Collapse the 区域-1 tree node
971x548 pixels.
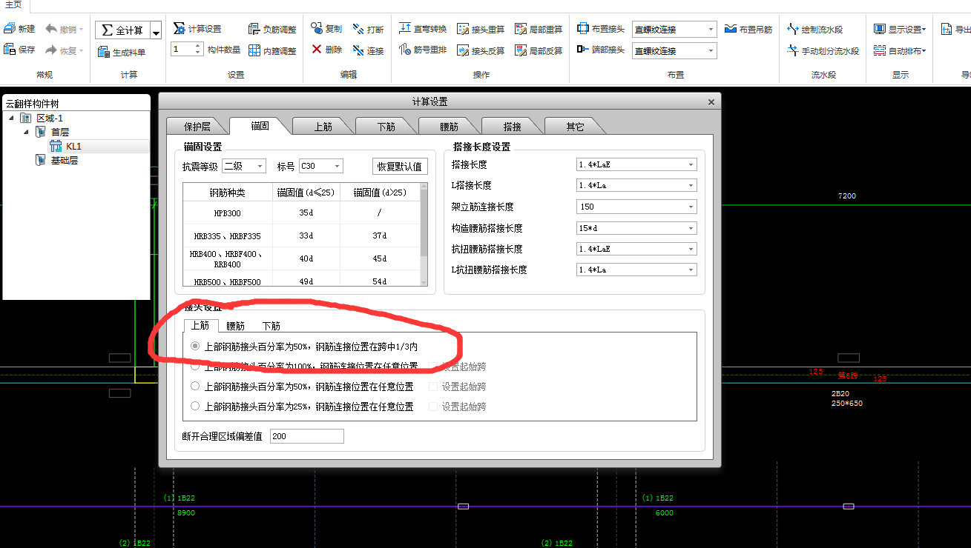click(11, 118)
